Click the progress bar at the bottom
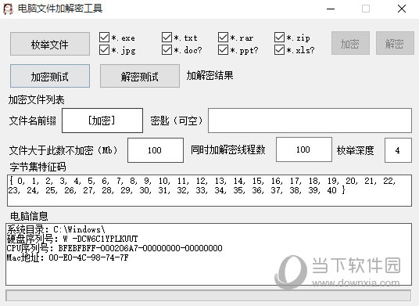The image size is (419, 306). [x=209, y=296]
